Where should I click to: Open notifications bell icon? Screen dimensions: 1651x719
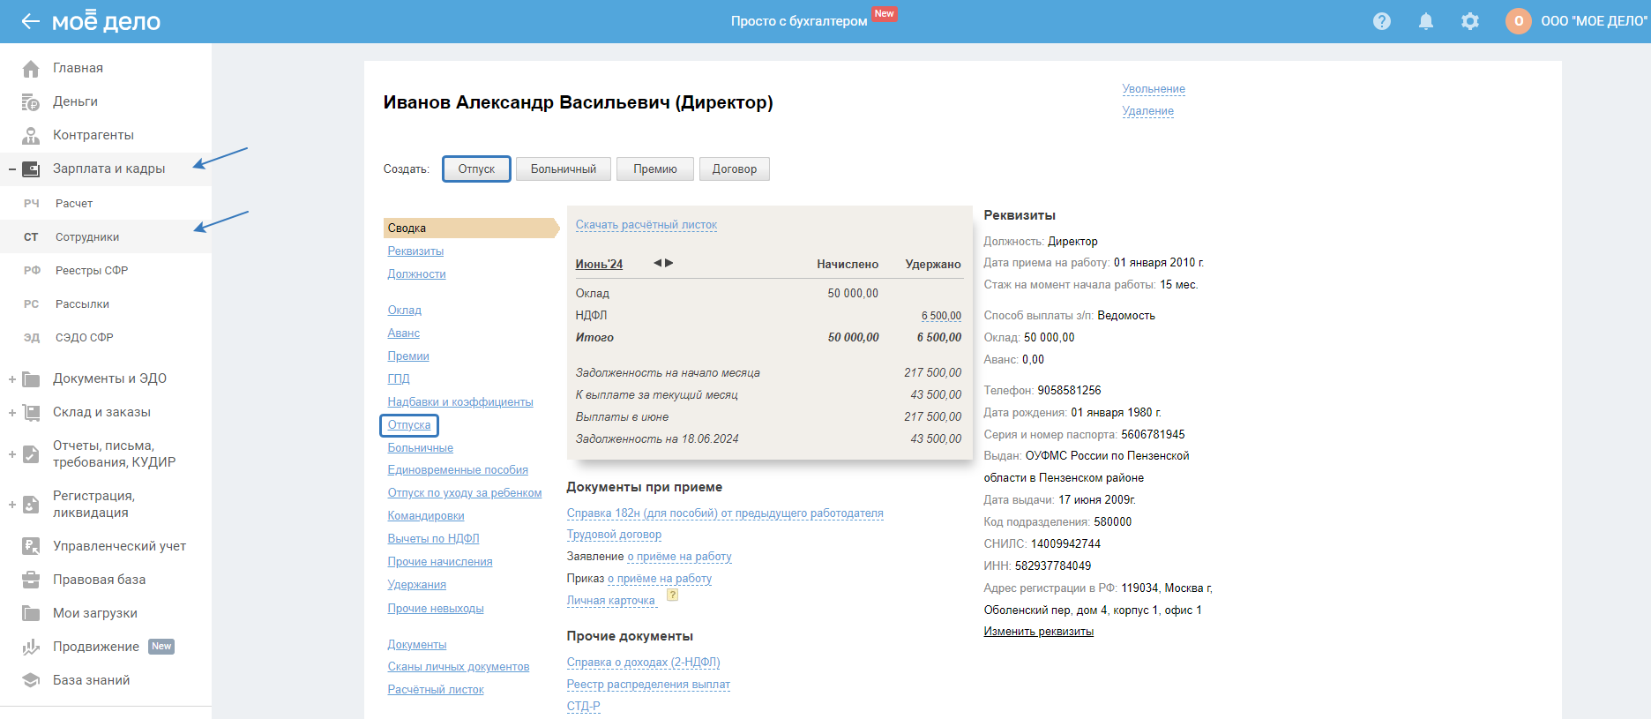point(1426,21)
